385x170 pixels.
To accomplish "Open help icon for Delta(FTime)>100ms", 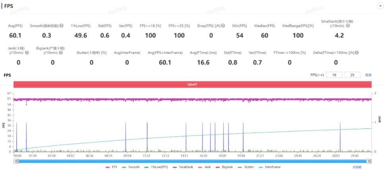I will [x=357, y=53].
